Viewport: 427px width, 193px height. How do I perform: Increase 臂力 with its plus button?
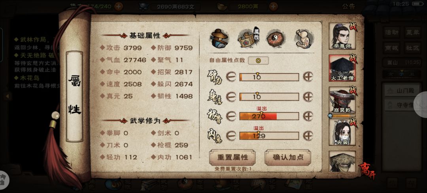pos(308,77)
